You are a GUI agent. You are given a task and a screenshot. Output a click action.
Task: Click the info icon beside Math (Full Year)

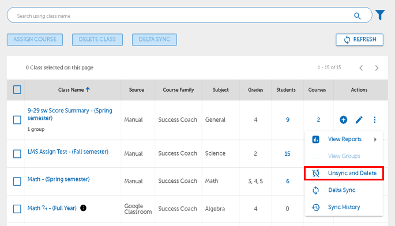coord(83,208)
